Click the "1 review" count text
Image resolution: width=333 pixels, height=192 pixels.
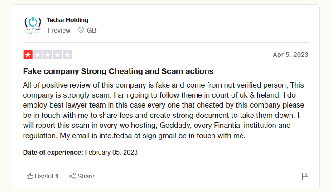pos(58,30)
